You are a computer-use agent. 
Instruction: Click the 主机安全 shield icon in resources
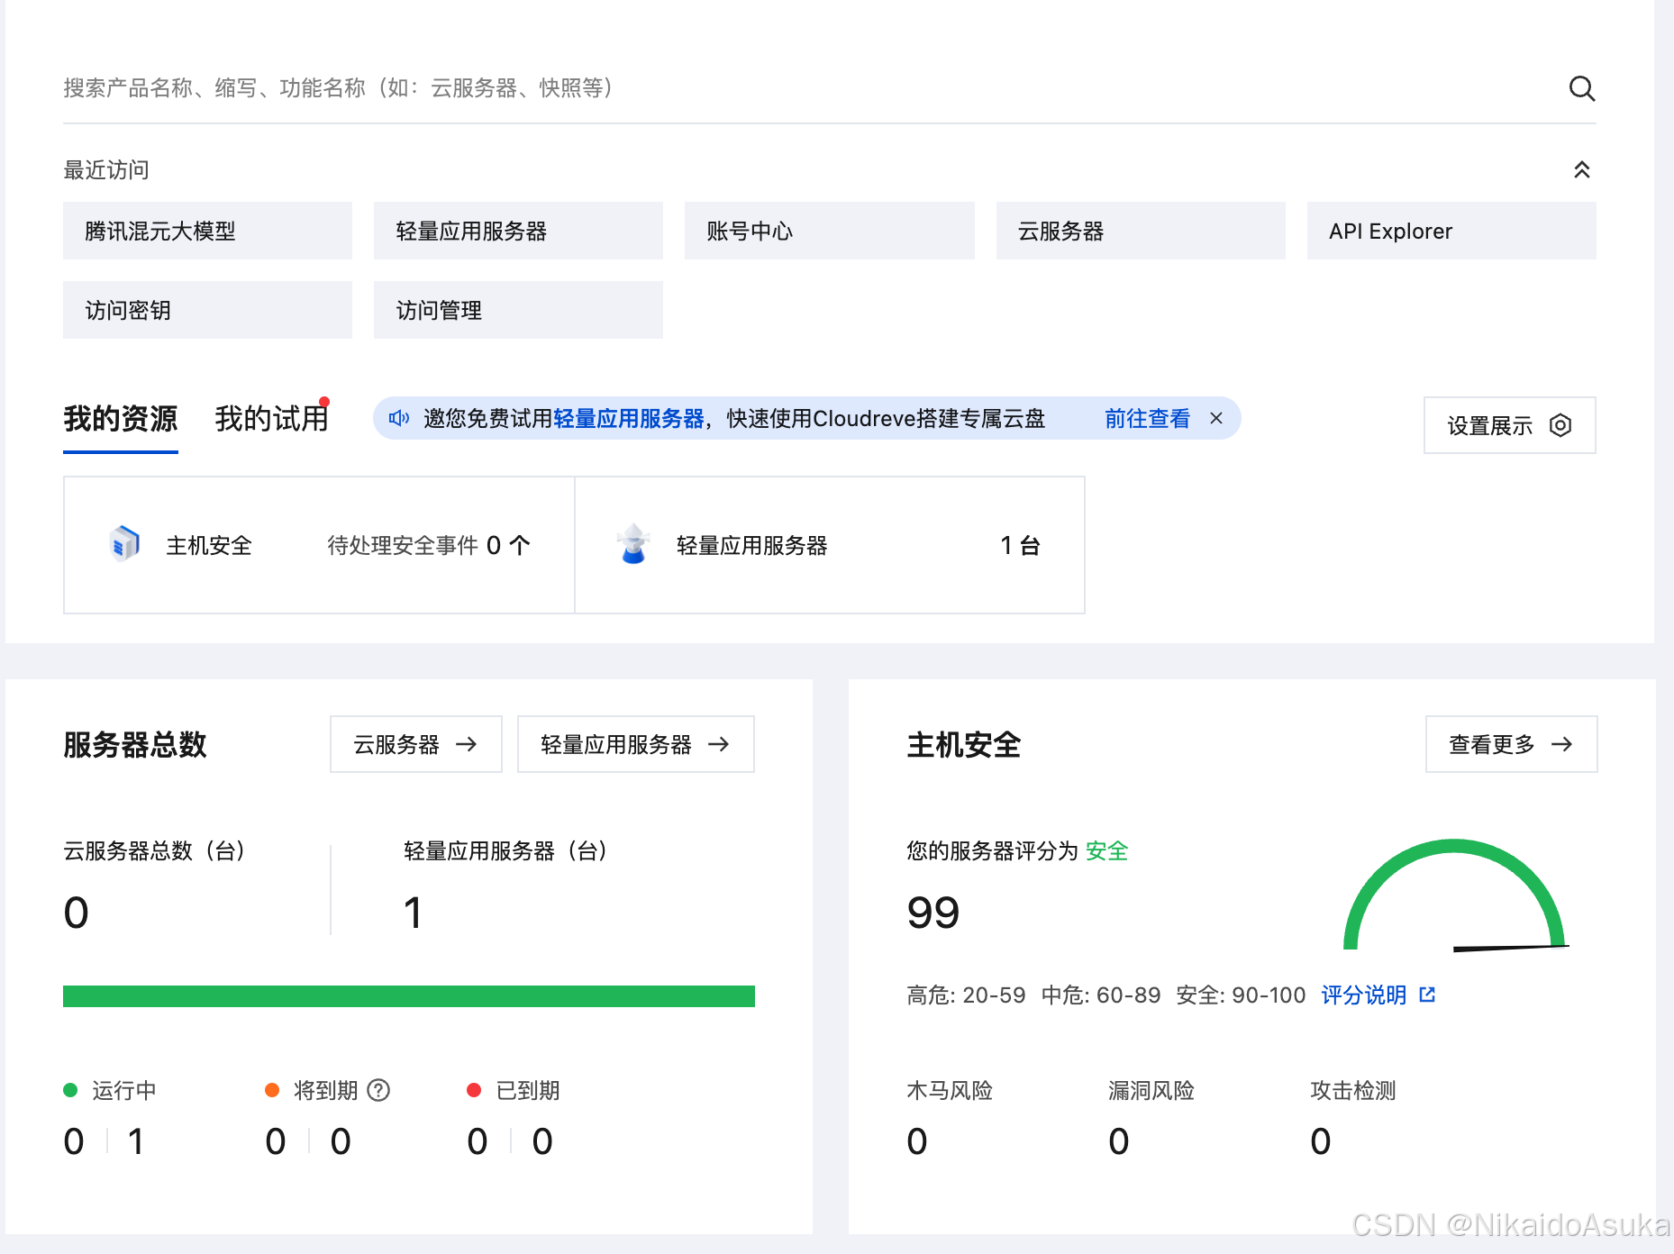(x=125, y=544)
